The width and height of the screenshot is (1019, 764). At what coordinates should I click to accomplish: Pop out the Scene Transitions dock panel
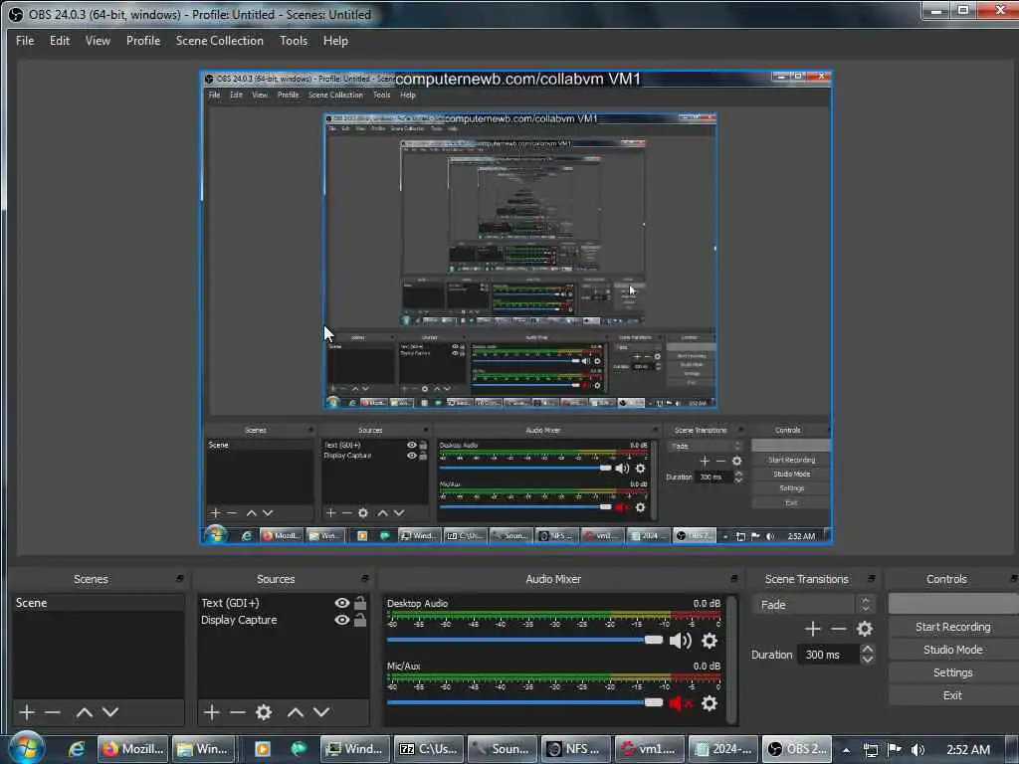(x=871, y=578)
